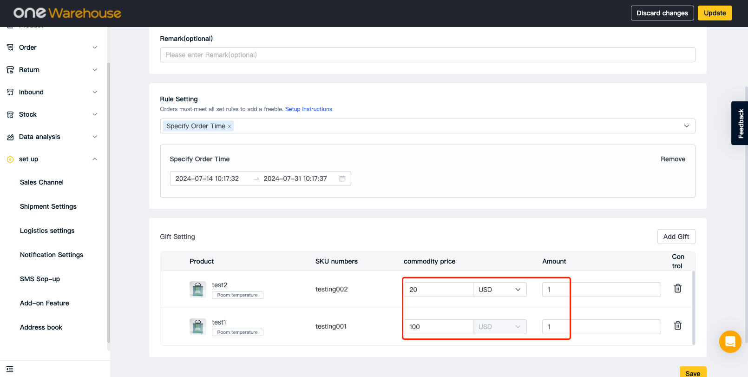Viewport: 748px width, 377px height.
Task: Click the Discard changes button
Action: click(662, 13)
